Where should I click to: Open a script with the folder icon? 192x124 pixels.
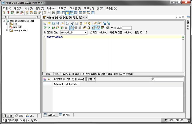pyautogui.click(x=49, y=23)
